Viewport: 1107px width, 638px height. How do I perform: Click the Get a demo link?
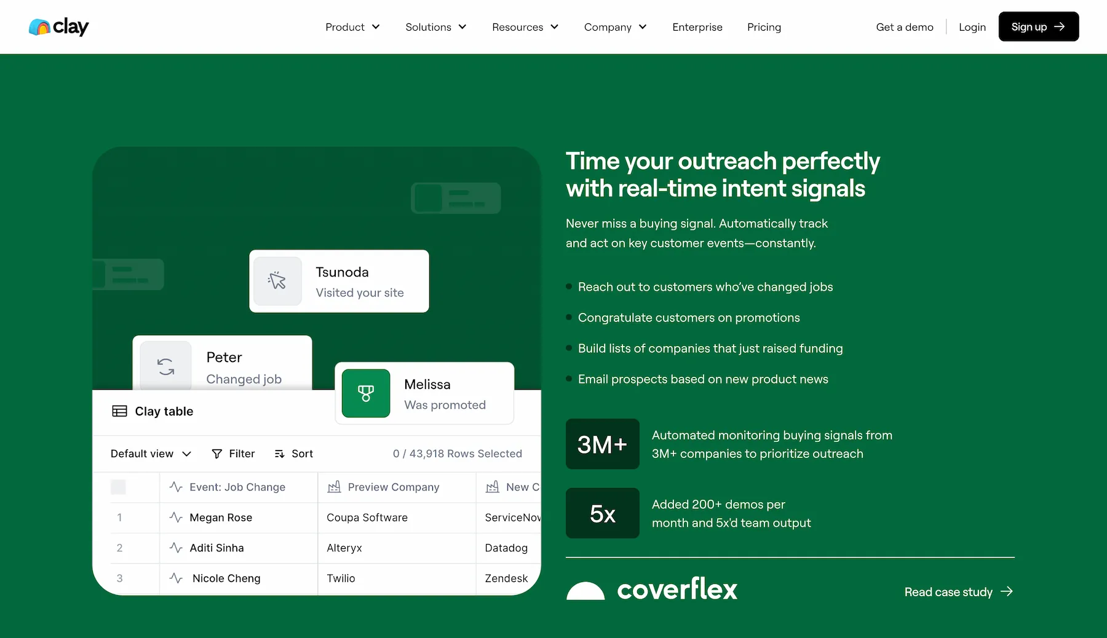coord(904,27)
